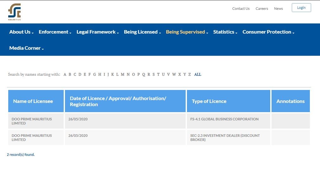
Task: Filter names starting with L
Action: 117,74
